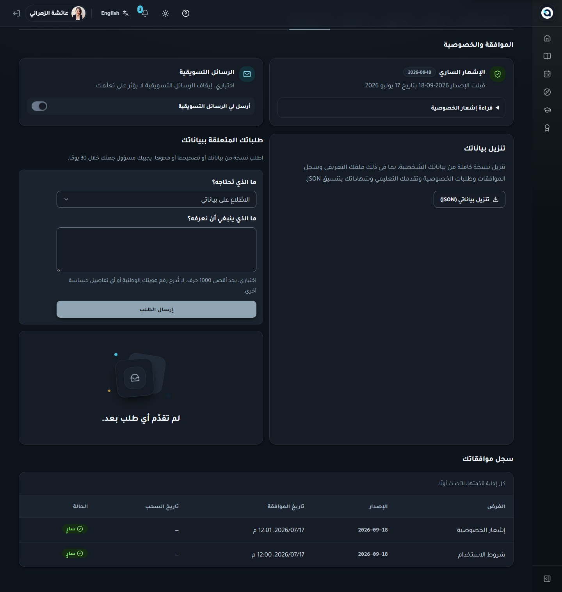Open the graduation cap icon in the sidebar
This screenshot has width=562, height=592.
pyautogui.click(x=547, y=110)
